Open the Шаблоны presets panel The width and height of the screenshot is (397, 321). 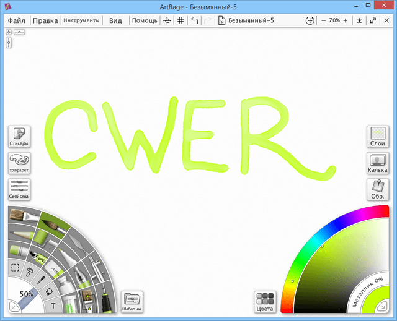(x=132, y=301)
